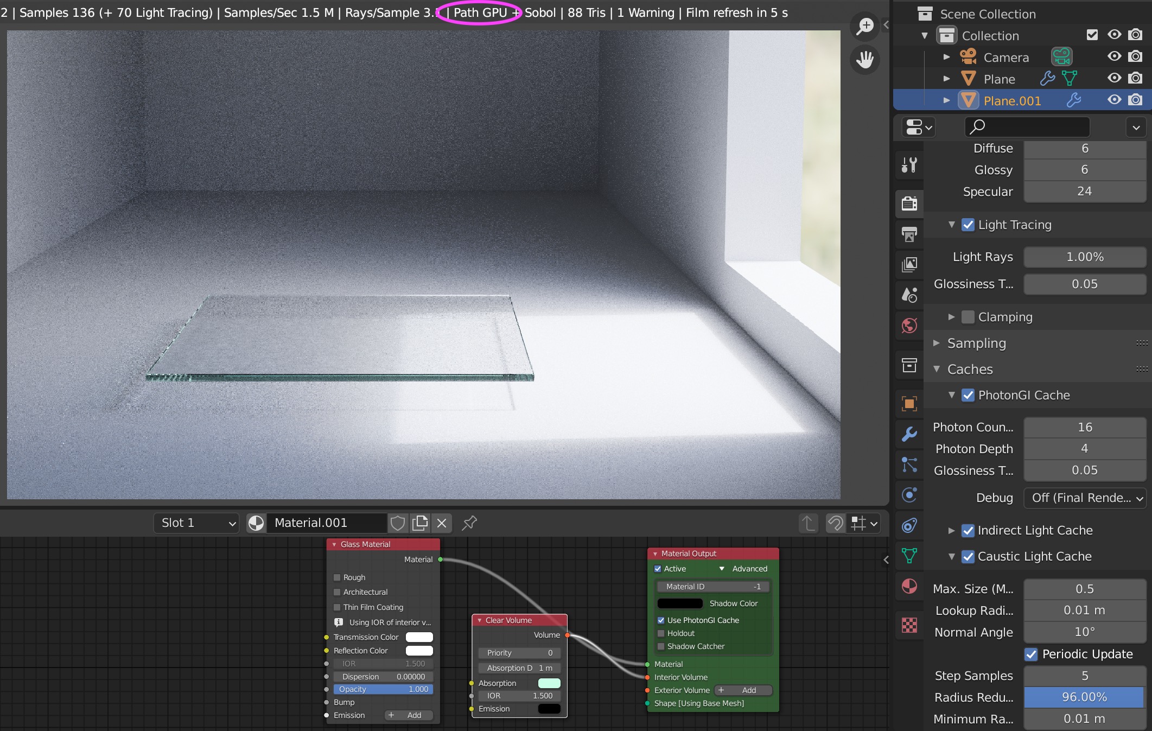Open the Material properties tab icon
Screen dimensions: 1152x731
coord(909,587)
